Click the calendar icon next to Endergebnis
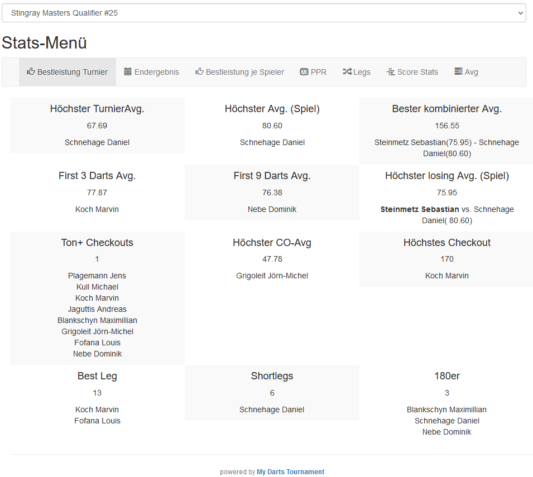This screenshot has width=533, height=477. click(128, 72)
